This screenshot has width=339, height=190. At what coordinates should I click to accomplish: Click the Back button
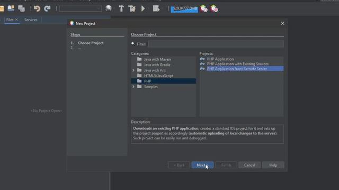click(179, 165)
